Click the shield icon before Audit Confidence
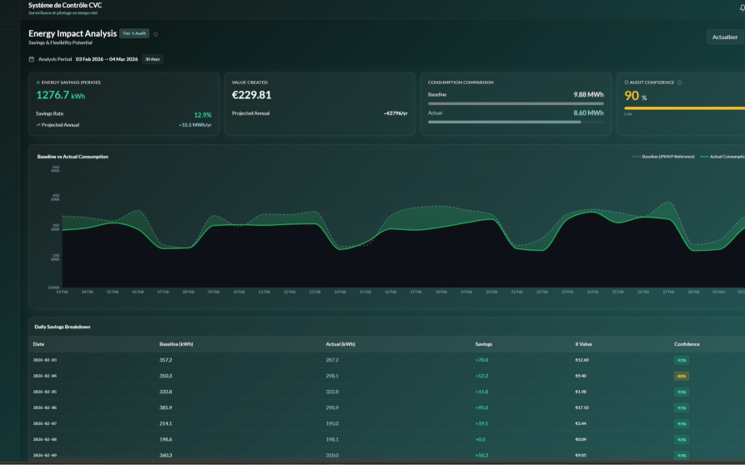Screen dimensions: 745x465 click(x=627, y=82)
